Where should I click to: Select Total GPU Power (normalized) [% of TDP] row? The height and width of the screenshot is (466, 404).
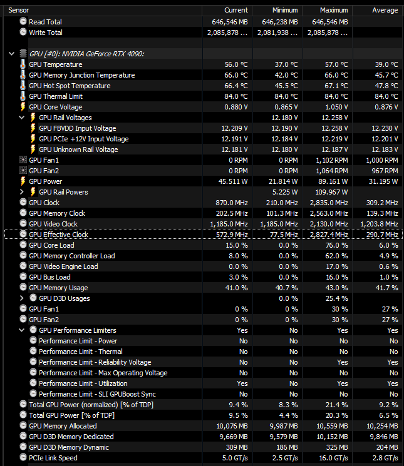click(204, 405)
